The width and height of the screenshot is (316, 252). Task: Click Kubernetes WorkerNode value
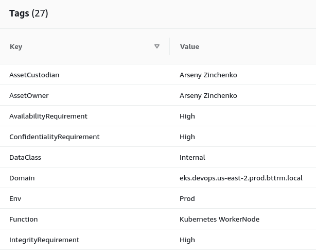click(x=219, y=220)
